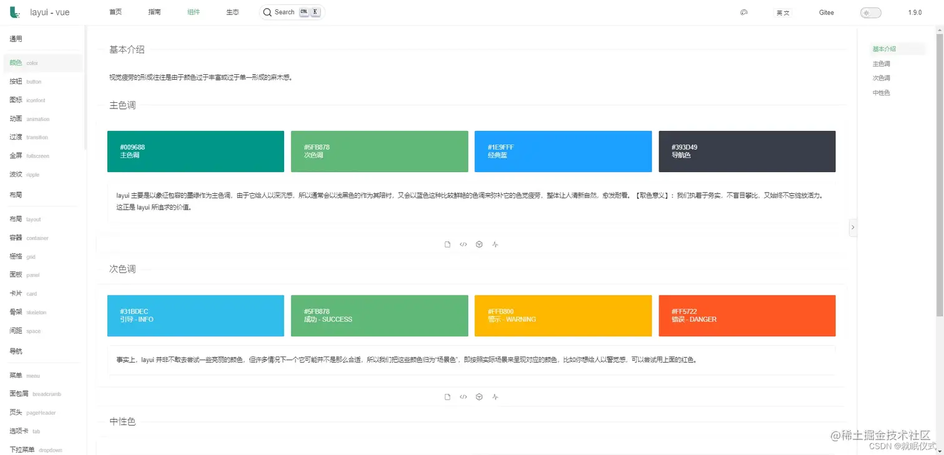Image resolution: width=944 pixels, height=455 pixels.
Task: Click the 中性色 section heading
Action: pyautogui.click(x=122, y=422)
